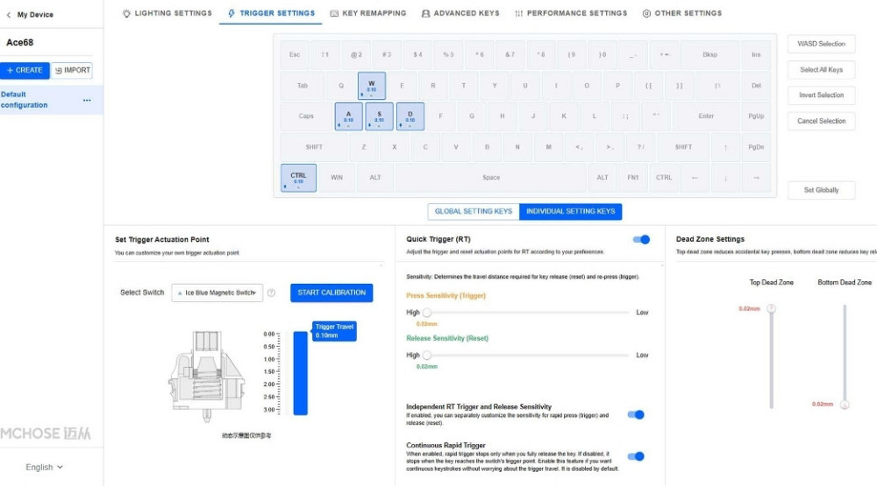Select the highlighted CTRL key at bottom-left
Viewport: 877px width, 486px height.
point(298,178)
